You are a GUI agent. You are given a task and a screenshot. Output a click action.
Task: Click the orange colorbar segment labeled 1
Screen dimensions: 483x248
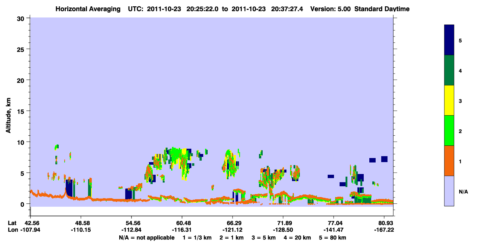tap(449, 161)
